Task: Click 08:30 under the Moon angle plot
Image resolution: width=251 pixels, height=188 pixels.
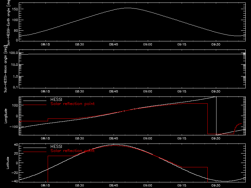Action: (x=79, y=91)
